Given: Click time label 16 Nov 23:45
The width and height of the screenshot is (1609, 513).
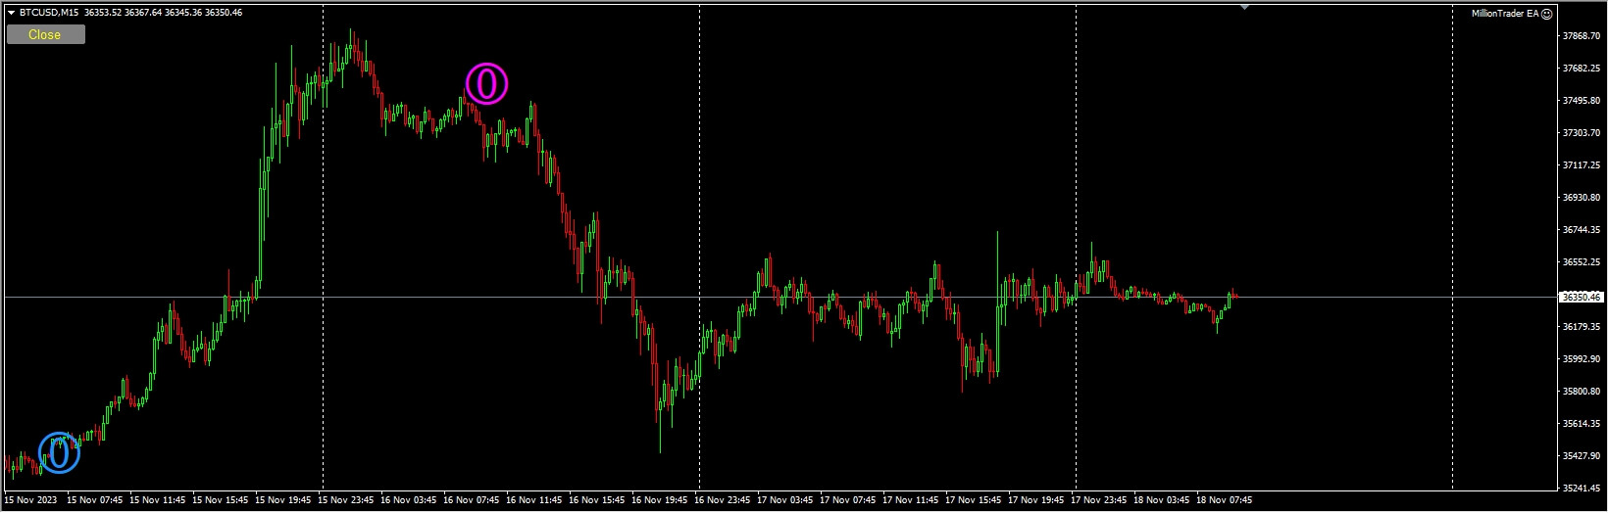Looking at the screenshot, I should pyautogui.click(x=723, y=500).
